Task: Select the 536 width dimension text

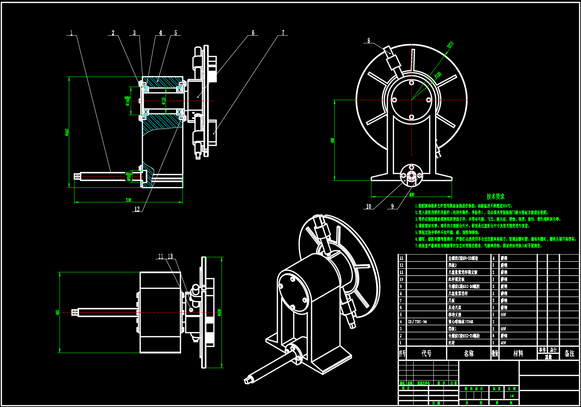Action: tap(128, 200)
